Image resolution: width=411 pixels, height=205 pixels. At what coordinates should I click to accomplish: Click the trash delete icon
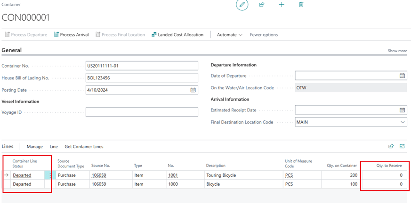[x=301, y=5]
